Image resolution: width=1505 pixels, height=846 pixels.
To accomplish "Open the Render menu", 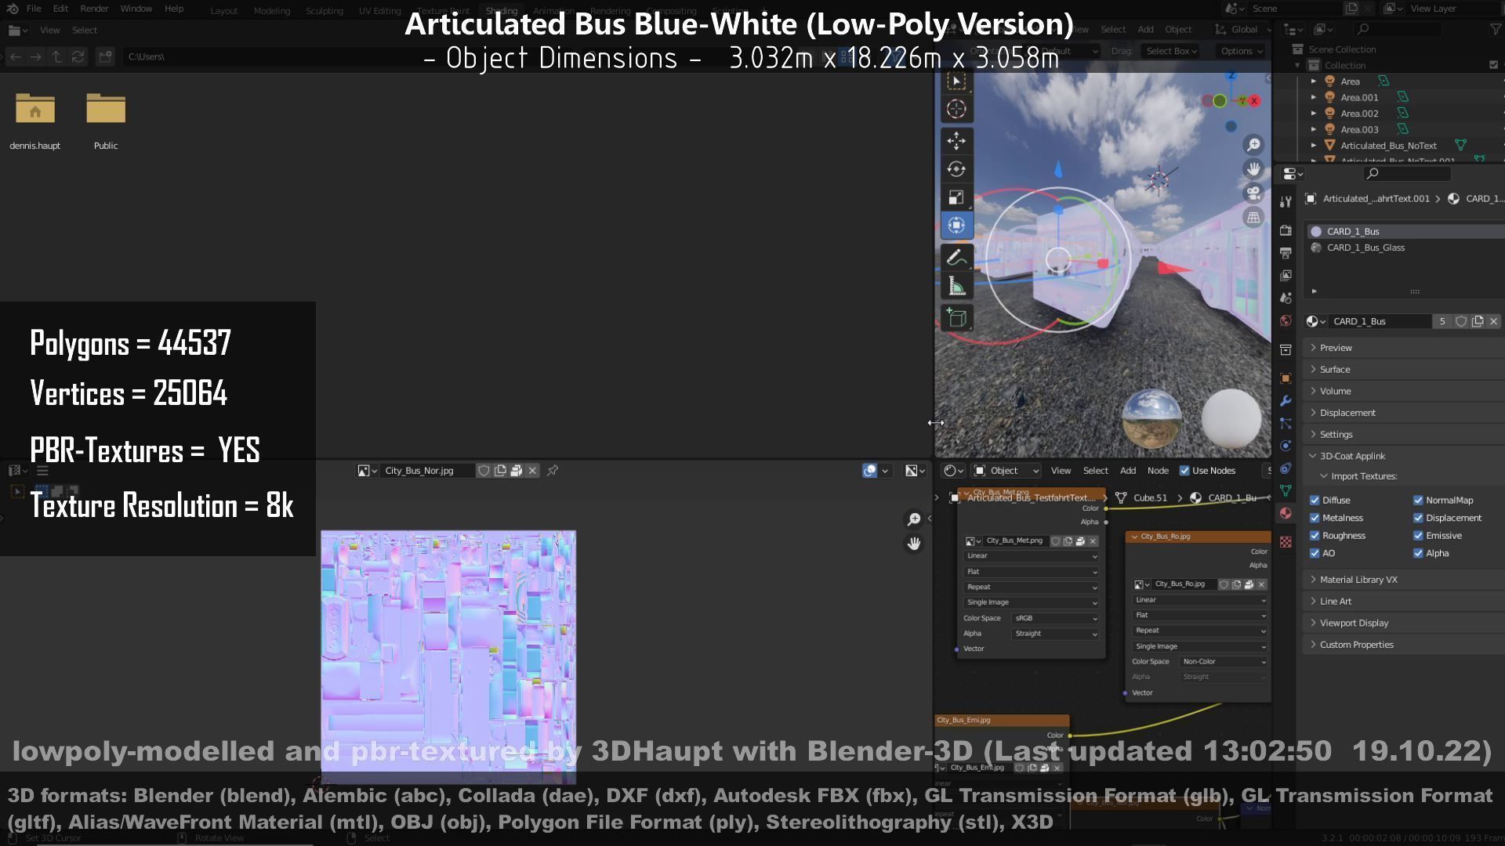I will pos(94,9).
